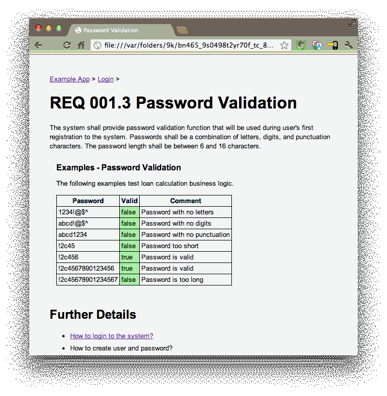Screen dimensions: 387x396
Task: Close the browser window with red button
Action: (38, 28)
